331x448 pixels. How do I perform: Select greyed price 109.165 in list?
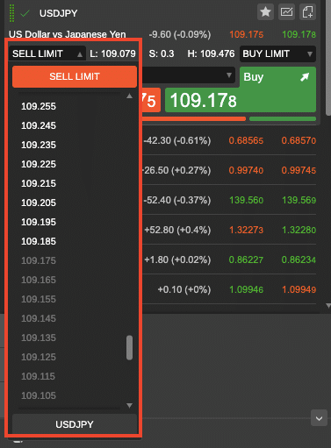[39, 280]
